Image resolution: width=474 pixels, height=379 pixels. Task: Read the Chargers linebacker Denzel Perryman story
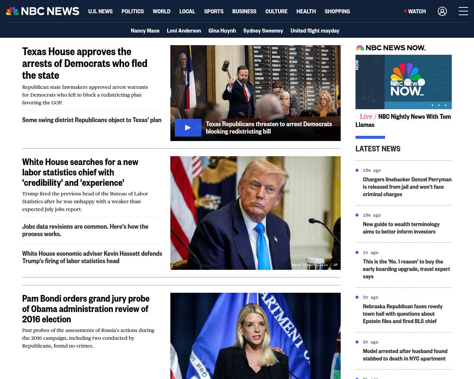point(407,187)
